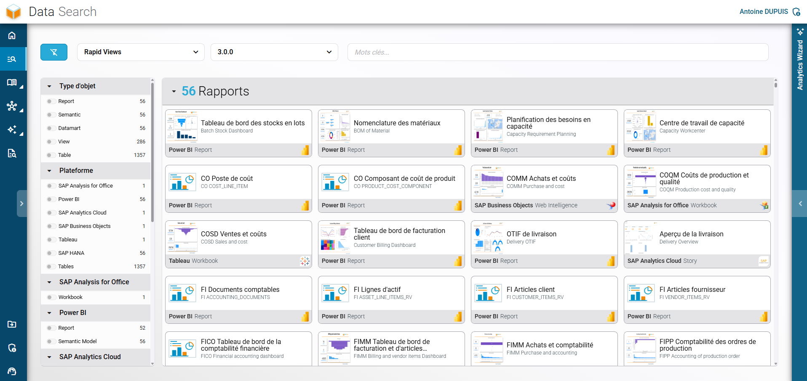
Task: Toggle the Tables platform filter
Action: pyautogui.click(x=51, y=267)
